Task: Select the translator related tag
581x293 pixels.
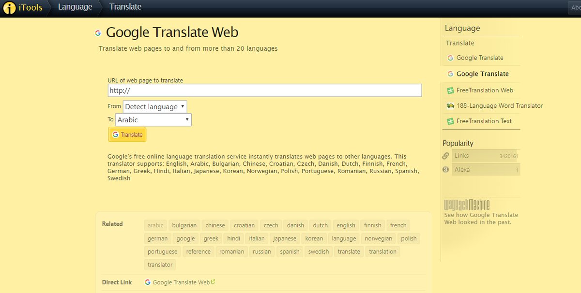Action: (160, 264)
